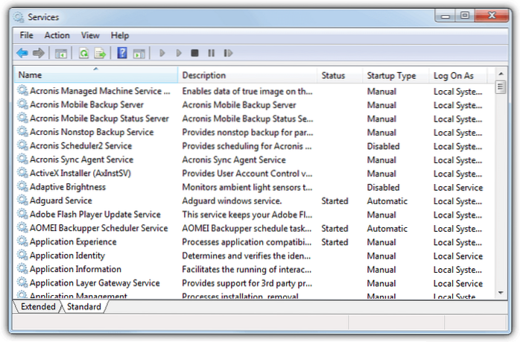
Task: Click gear icon beside Acronis Nonstop Backup Service
Action: pos(22,132)
